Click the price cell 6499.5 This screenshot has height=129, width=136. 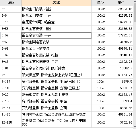121,82
